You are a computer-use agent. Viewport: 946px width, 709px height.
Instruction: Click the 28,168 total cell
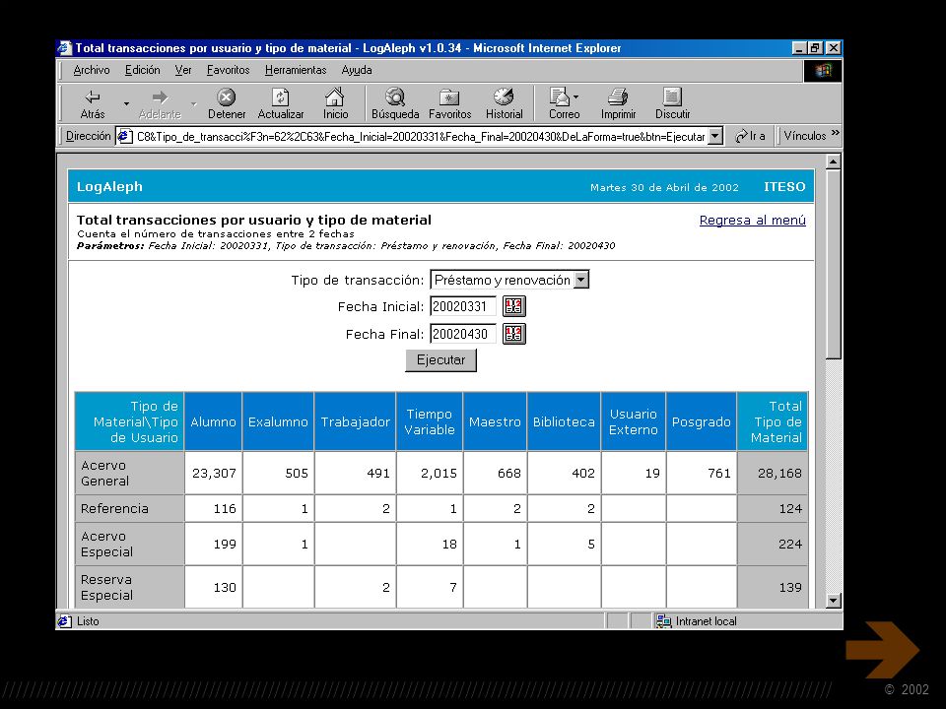click(773, 474)
